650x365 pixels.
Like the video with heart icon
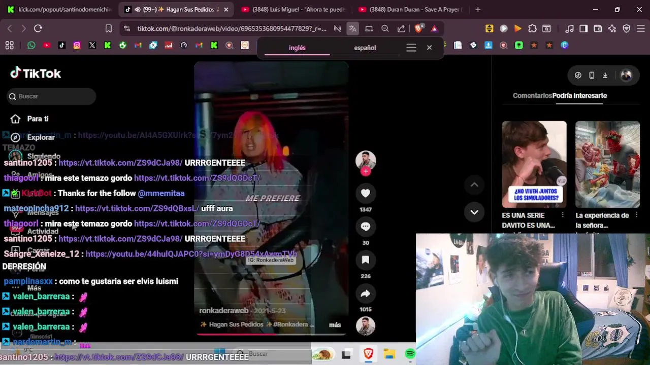365,193
